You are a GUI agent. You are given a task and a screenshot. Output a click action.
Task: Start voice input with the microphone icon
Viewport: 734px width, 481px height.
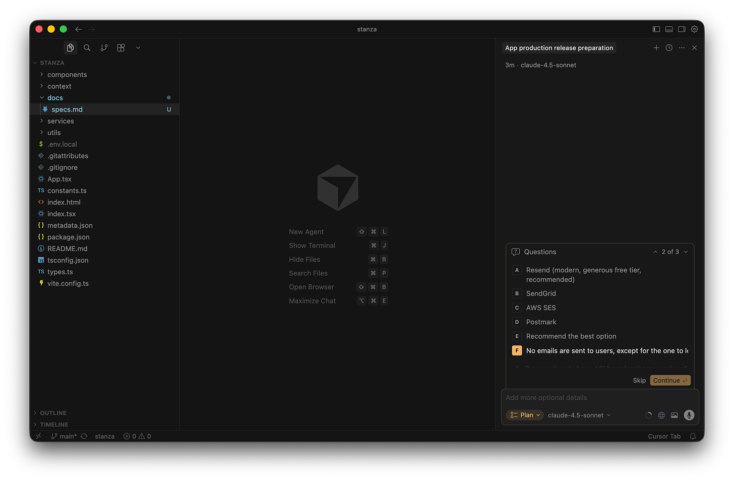click(x=689, y=415)
